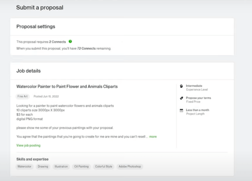Click the Project Length calendar icon

pos(181,110)
